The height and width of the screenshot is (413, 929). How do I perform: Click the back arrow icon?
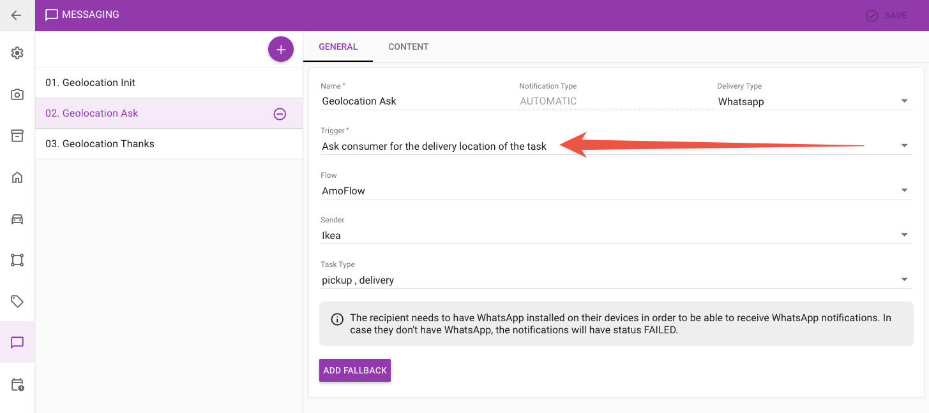click(17, 15)
